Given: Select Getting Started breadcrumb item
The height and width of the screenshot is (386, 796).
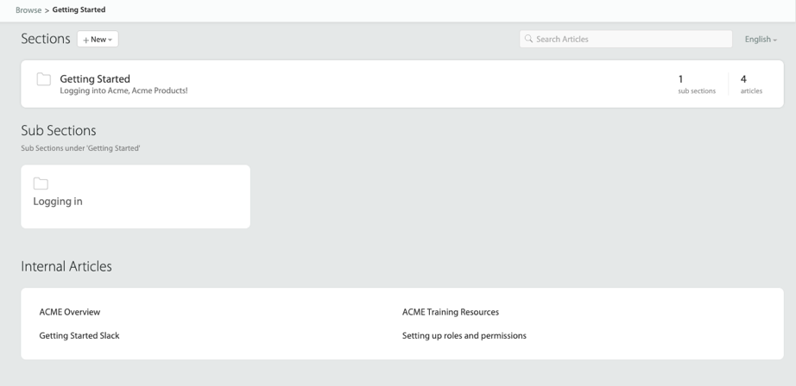Looking at the screenshot, I should coord(79,10).
